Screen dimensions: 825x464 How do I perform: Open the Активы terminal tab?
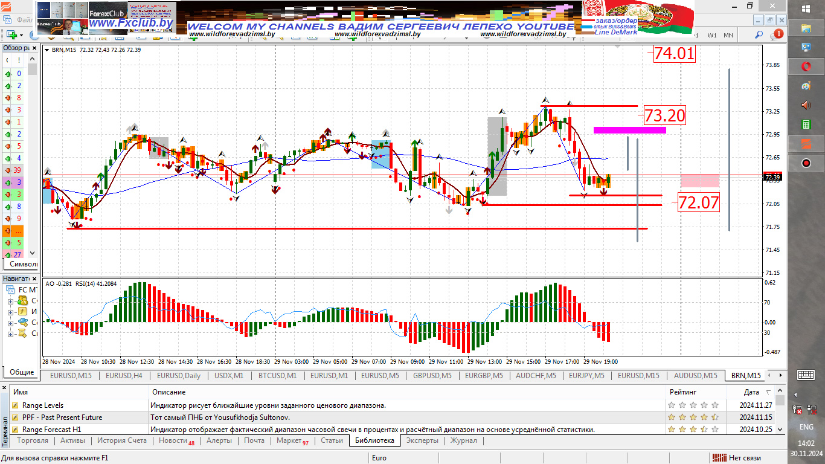pyautogui.click(x=72, y=440)
